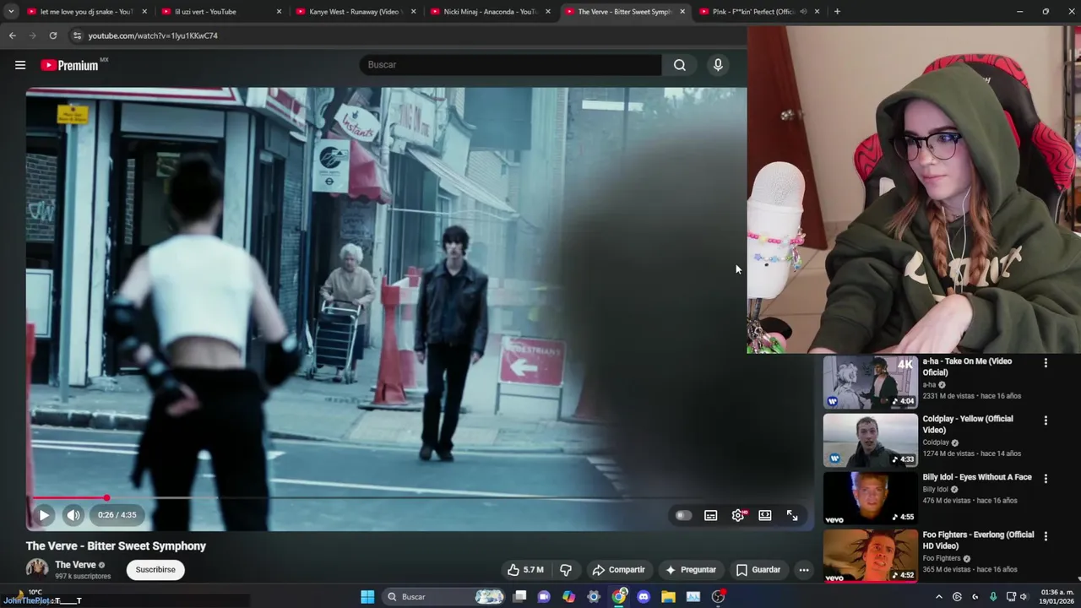Open the Foo Fighters Everlong thumbnail
The width and height of the screenshot is (1081, 608).
pos(870,556)
